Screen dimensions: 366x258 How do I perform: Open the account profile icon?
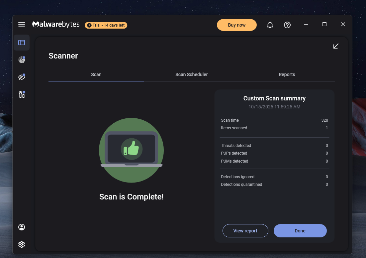(x=22, y=227)
